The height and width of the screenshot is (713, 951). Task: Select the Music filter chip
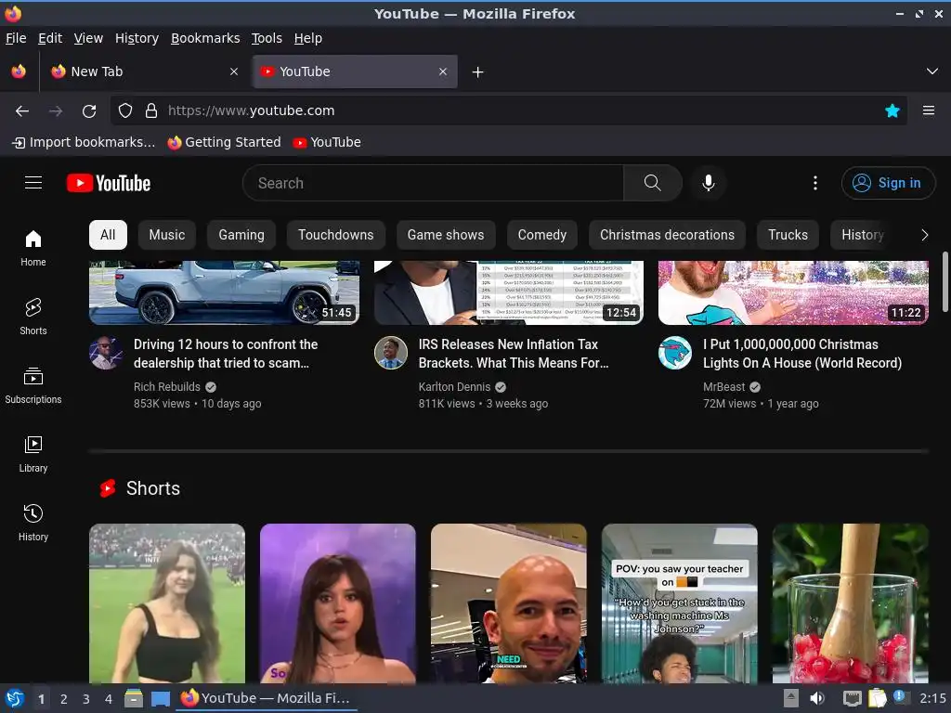tap(167, 235)
